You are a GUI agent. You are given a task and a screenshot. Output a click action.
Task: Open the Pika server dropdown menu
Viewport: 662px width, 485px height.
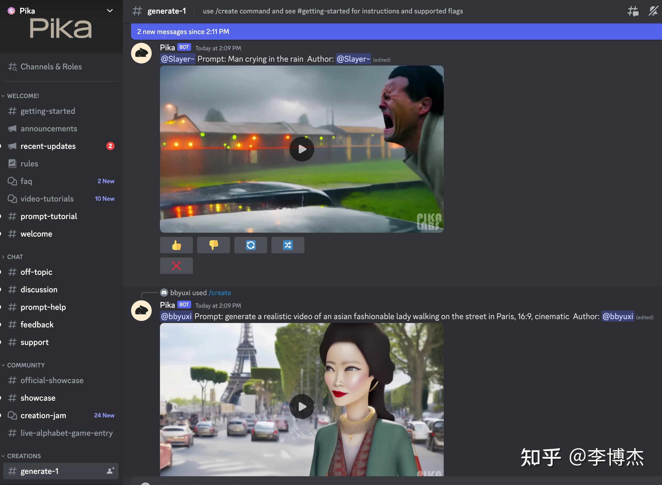(110, 11)
